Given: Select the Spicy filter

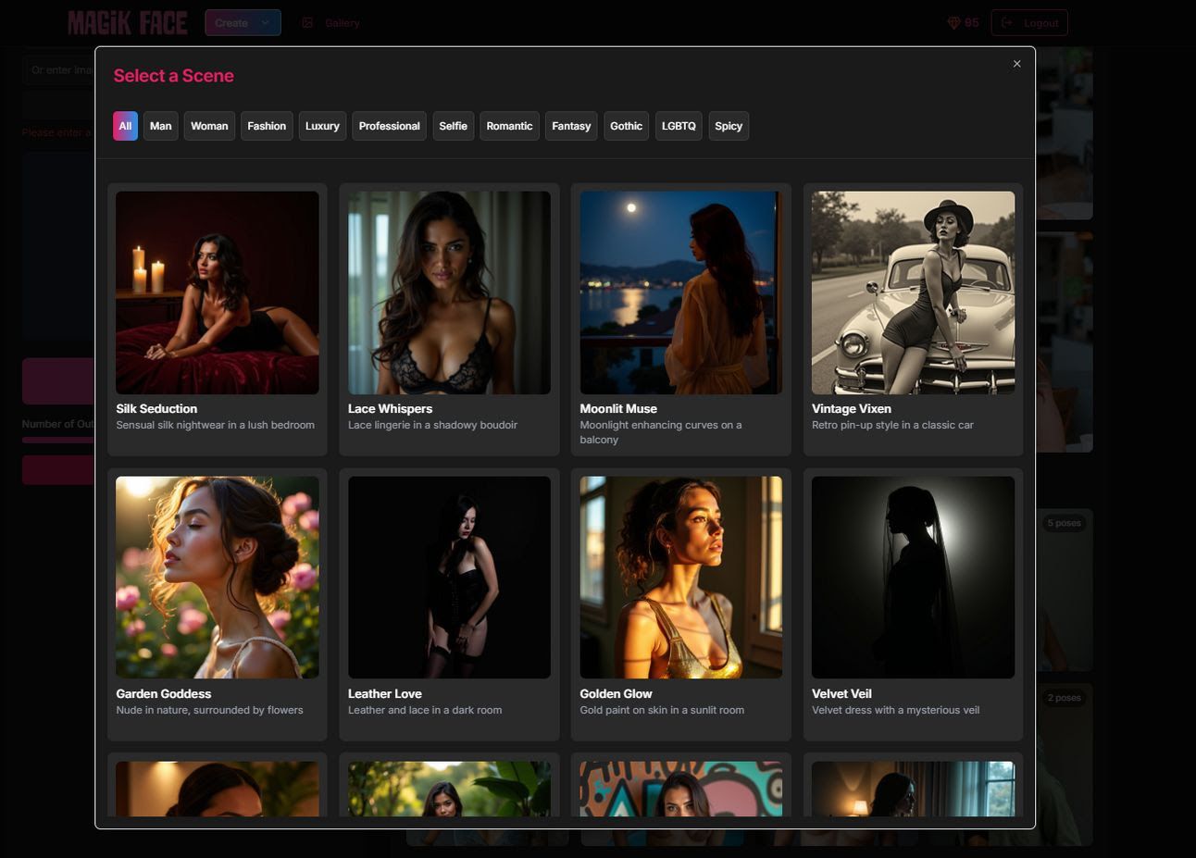Looking at the screenshot, I should tap(729, 126).
